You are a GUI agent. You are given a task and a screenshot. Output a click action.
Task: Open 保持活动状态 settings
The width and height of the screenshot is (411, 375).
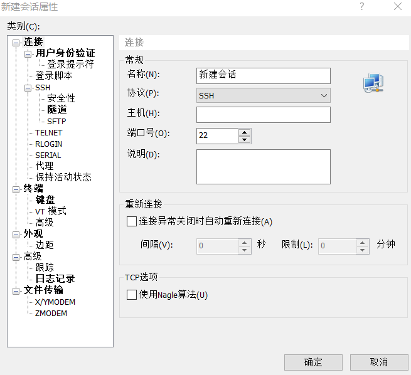click(x=63, y=177)
